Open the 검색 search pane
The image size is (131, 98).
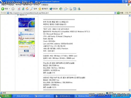coord(34,9)
